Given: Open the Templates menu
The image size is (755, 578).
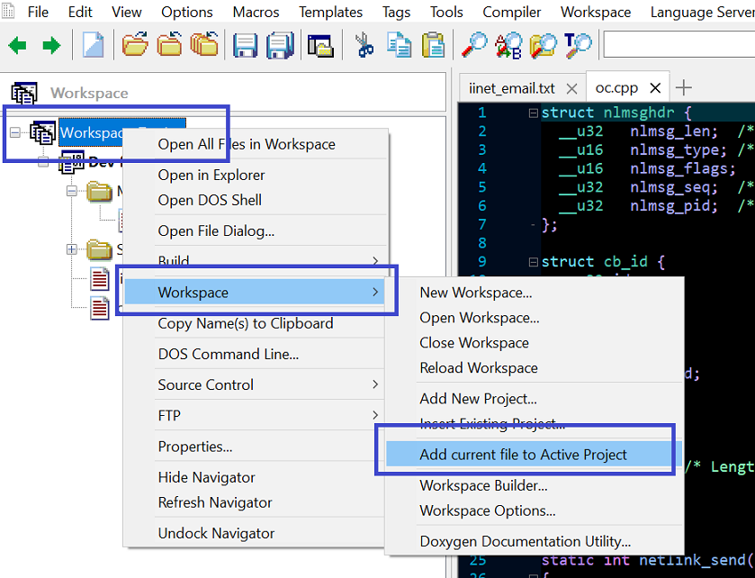Looking at the screenshot, I should tap(331, 12).
